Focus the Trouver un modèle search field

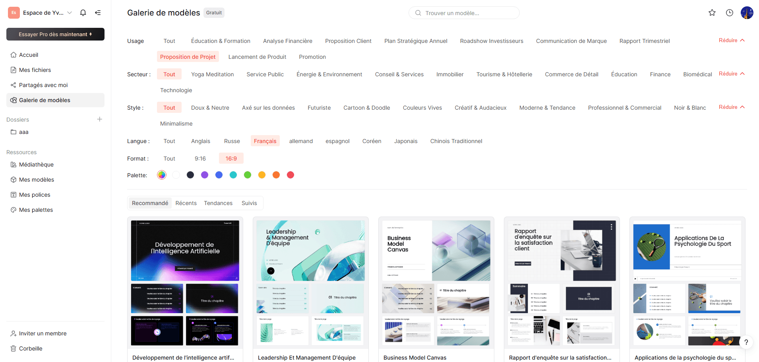[x=464, y=13]
